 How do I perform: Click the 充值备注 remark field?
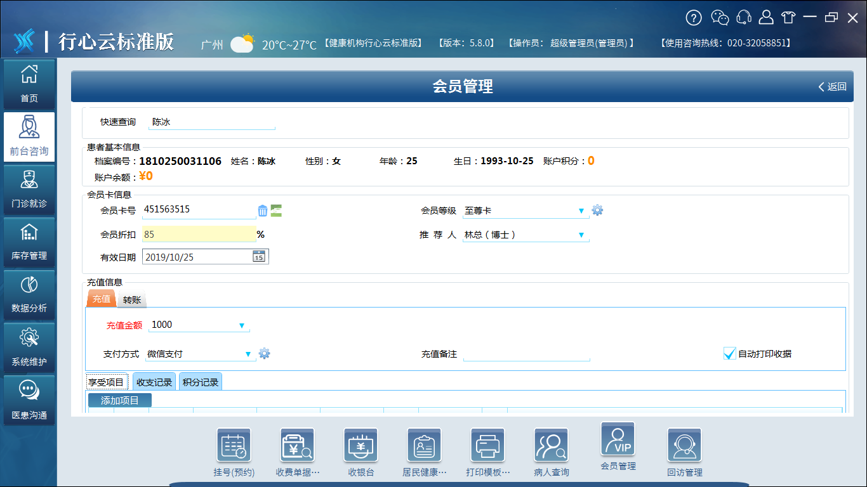tap(527, 354)
